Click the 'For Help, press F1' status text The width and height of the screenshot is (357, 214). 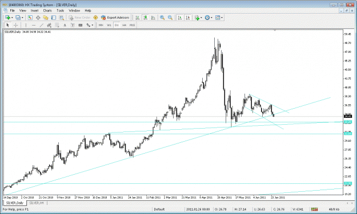click(16, 209)
